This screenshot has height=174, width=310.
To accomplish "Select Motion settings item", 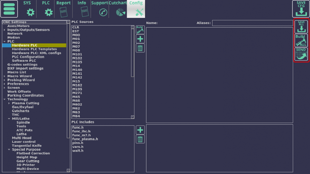I will coord(13,38).
